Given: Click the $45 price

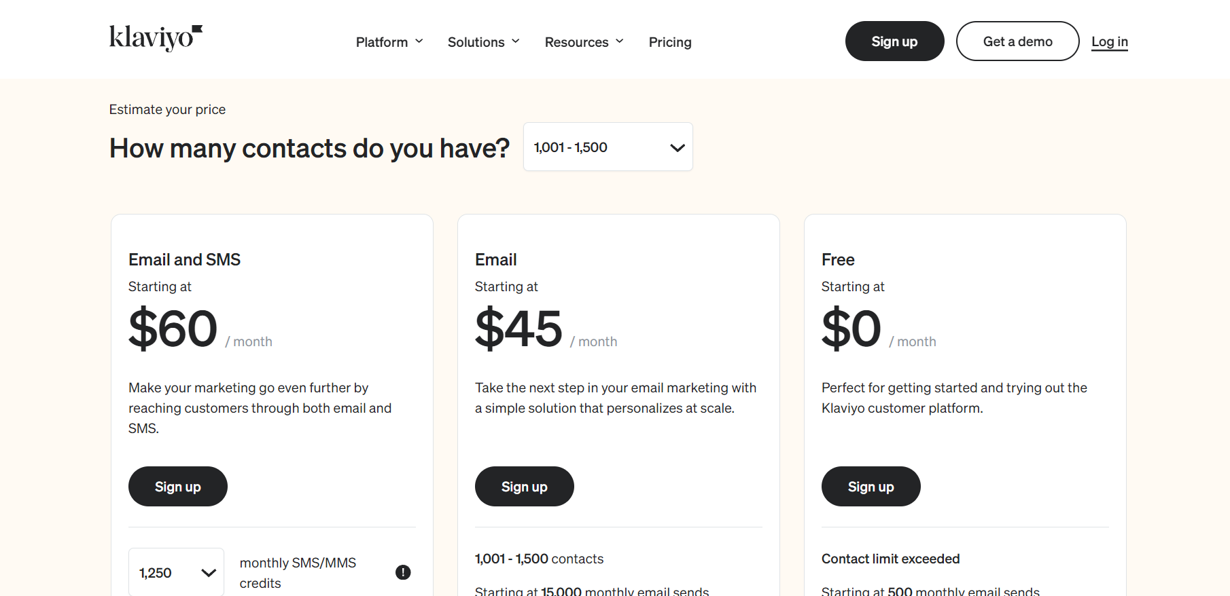Looking at the screenshot, I should pyautogui.click(x=519, y=329).
